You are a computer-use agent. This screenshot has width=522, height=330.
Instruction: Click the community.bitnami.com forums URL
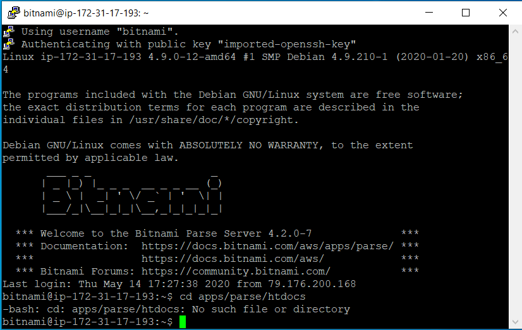[236, 271]
